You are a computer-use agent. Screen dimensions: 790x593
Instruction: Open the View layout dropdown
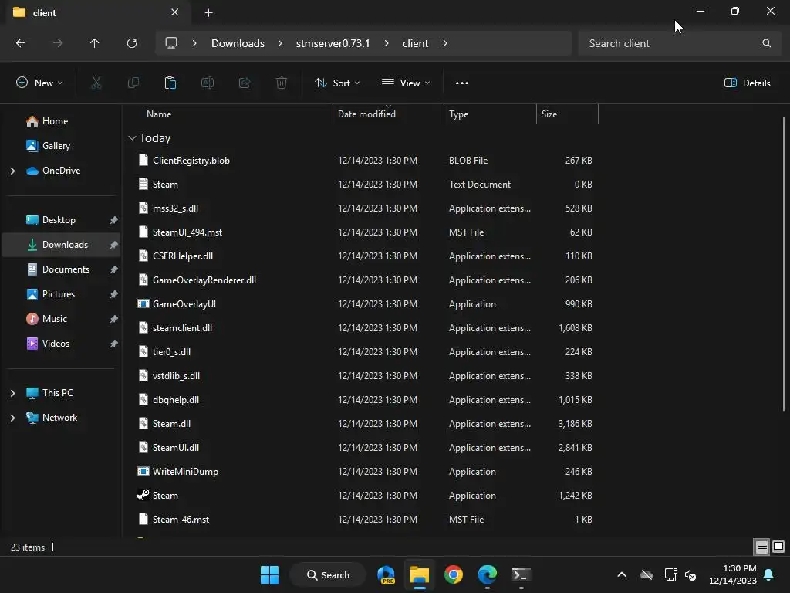coord(406,83)
